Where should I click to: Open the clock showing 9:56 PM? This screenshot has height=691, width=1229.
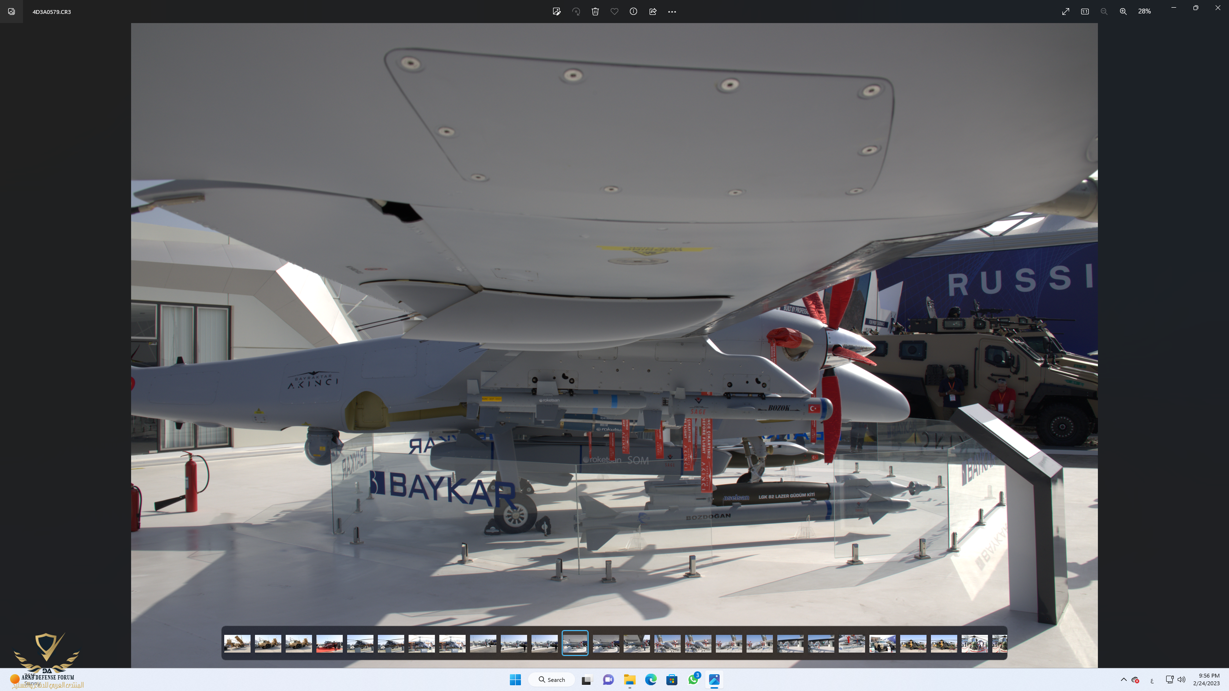pos(1206,679)
